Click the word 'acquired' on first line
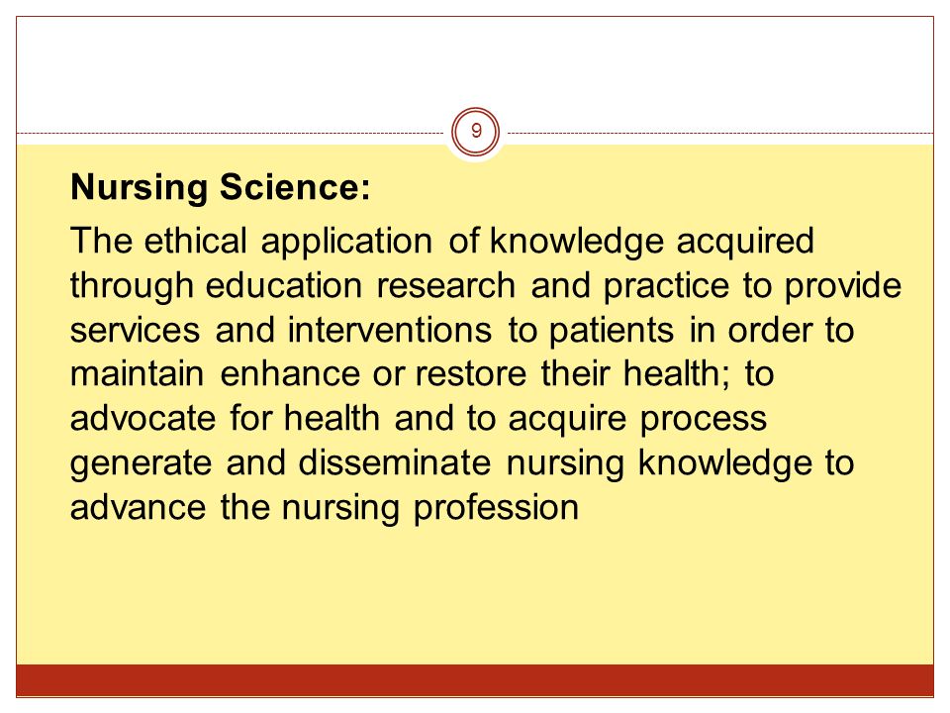 (x=745, y=242)
